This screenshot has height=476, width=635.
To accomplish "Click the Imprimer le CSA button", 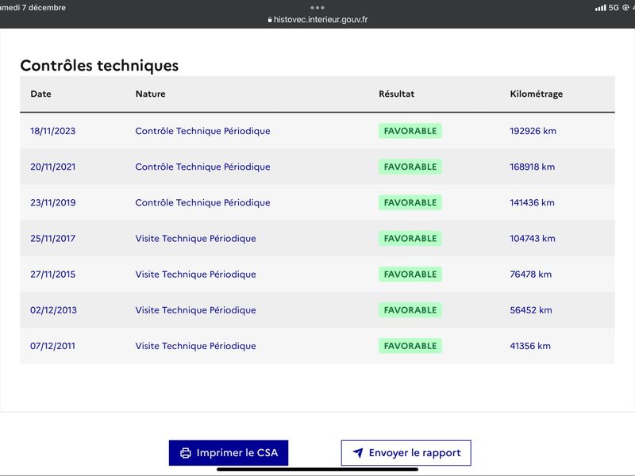I will [229, 452].
